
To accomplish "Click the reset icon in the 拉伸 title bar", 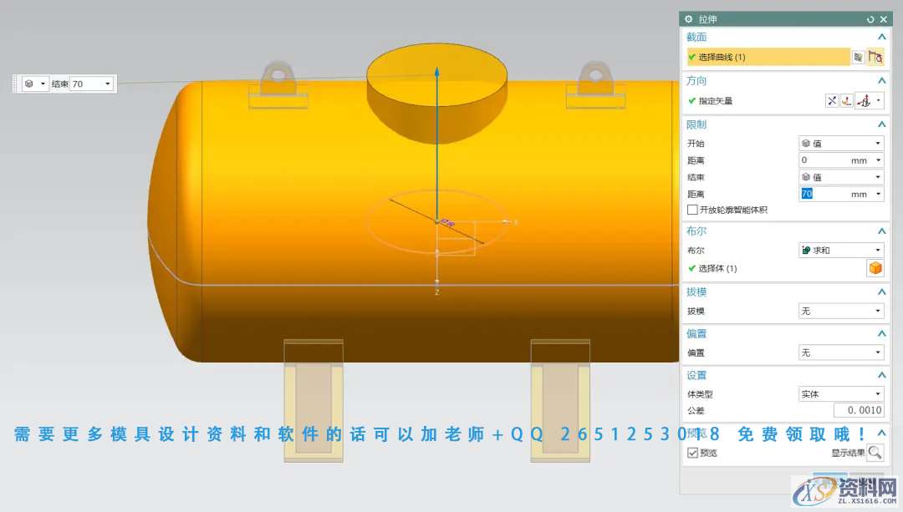I will tap(870, 19).
